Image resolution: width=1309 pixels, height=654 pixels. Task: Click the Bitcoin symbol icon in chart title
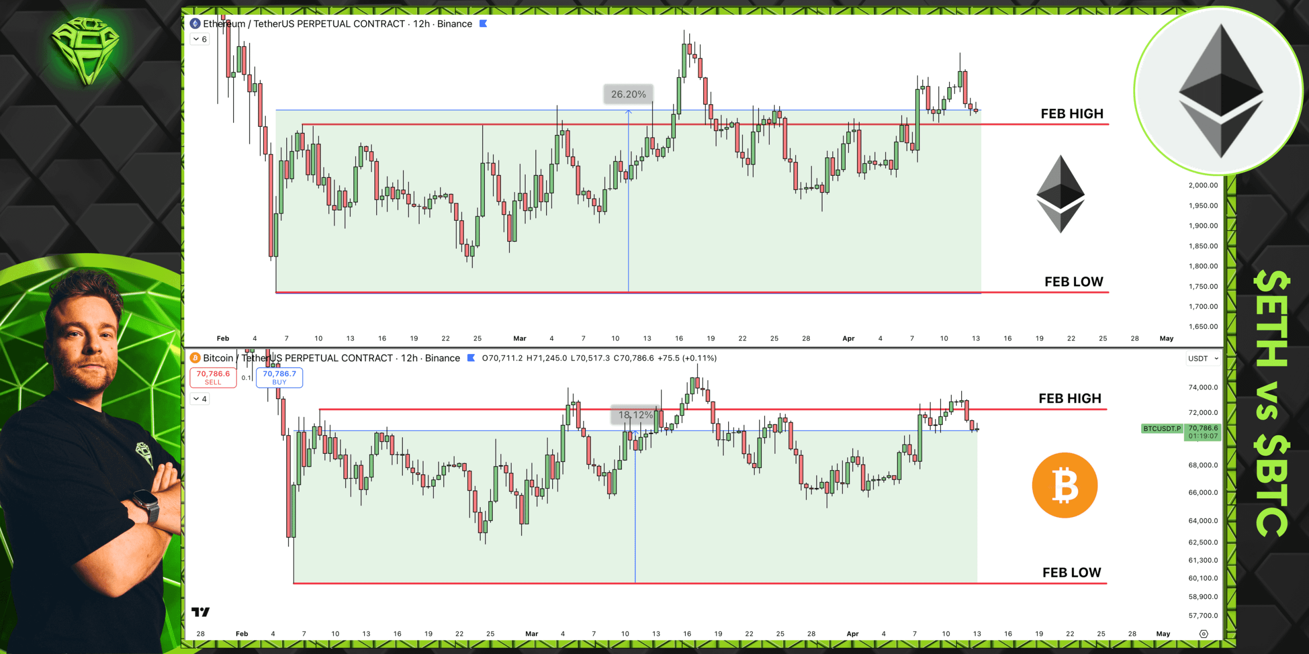[x=195, y=358]
